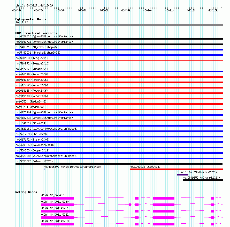Click nsv5485531 (ByrskaBishop2022) label
This screenshot has height=227, width=230.
(x=38, y=53)
